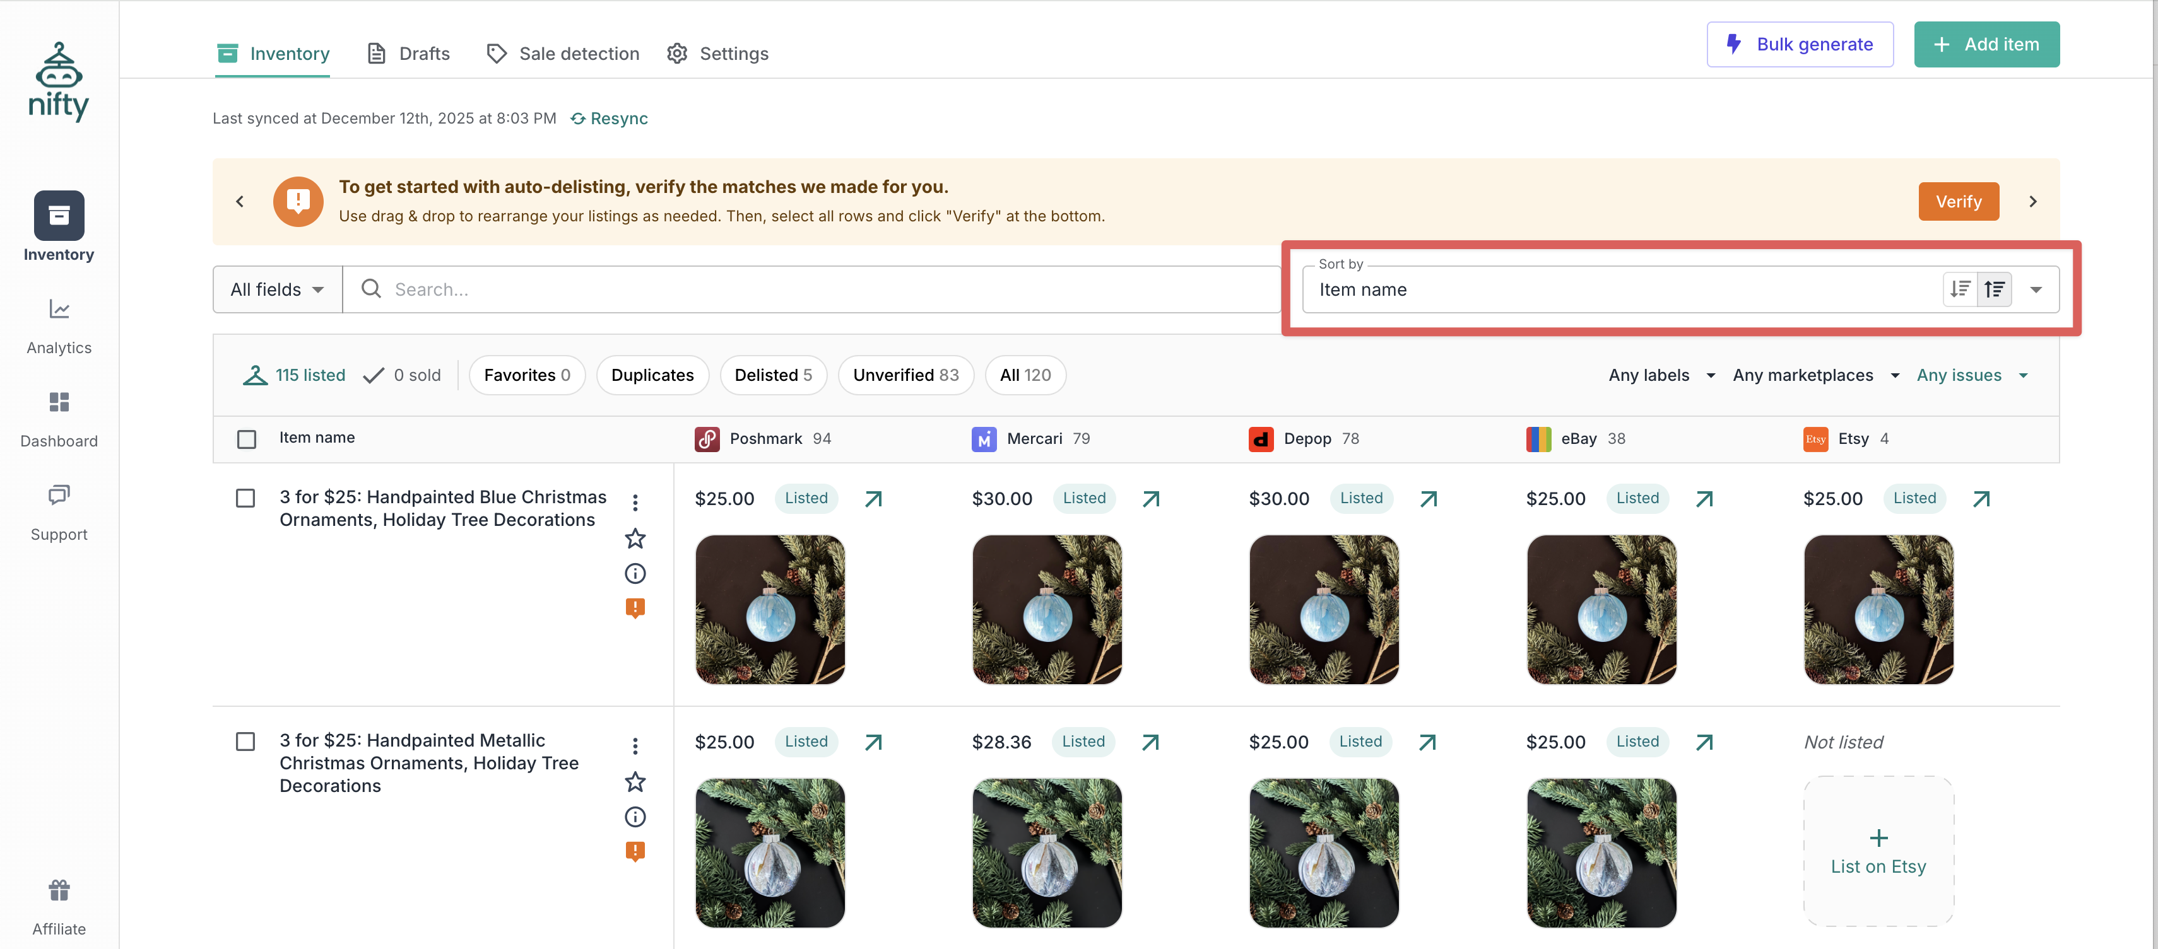Check the Metallic Christmas Ornaments row checkbox

point(245,742)
